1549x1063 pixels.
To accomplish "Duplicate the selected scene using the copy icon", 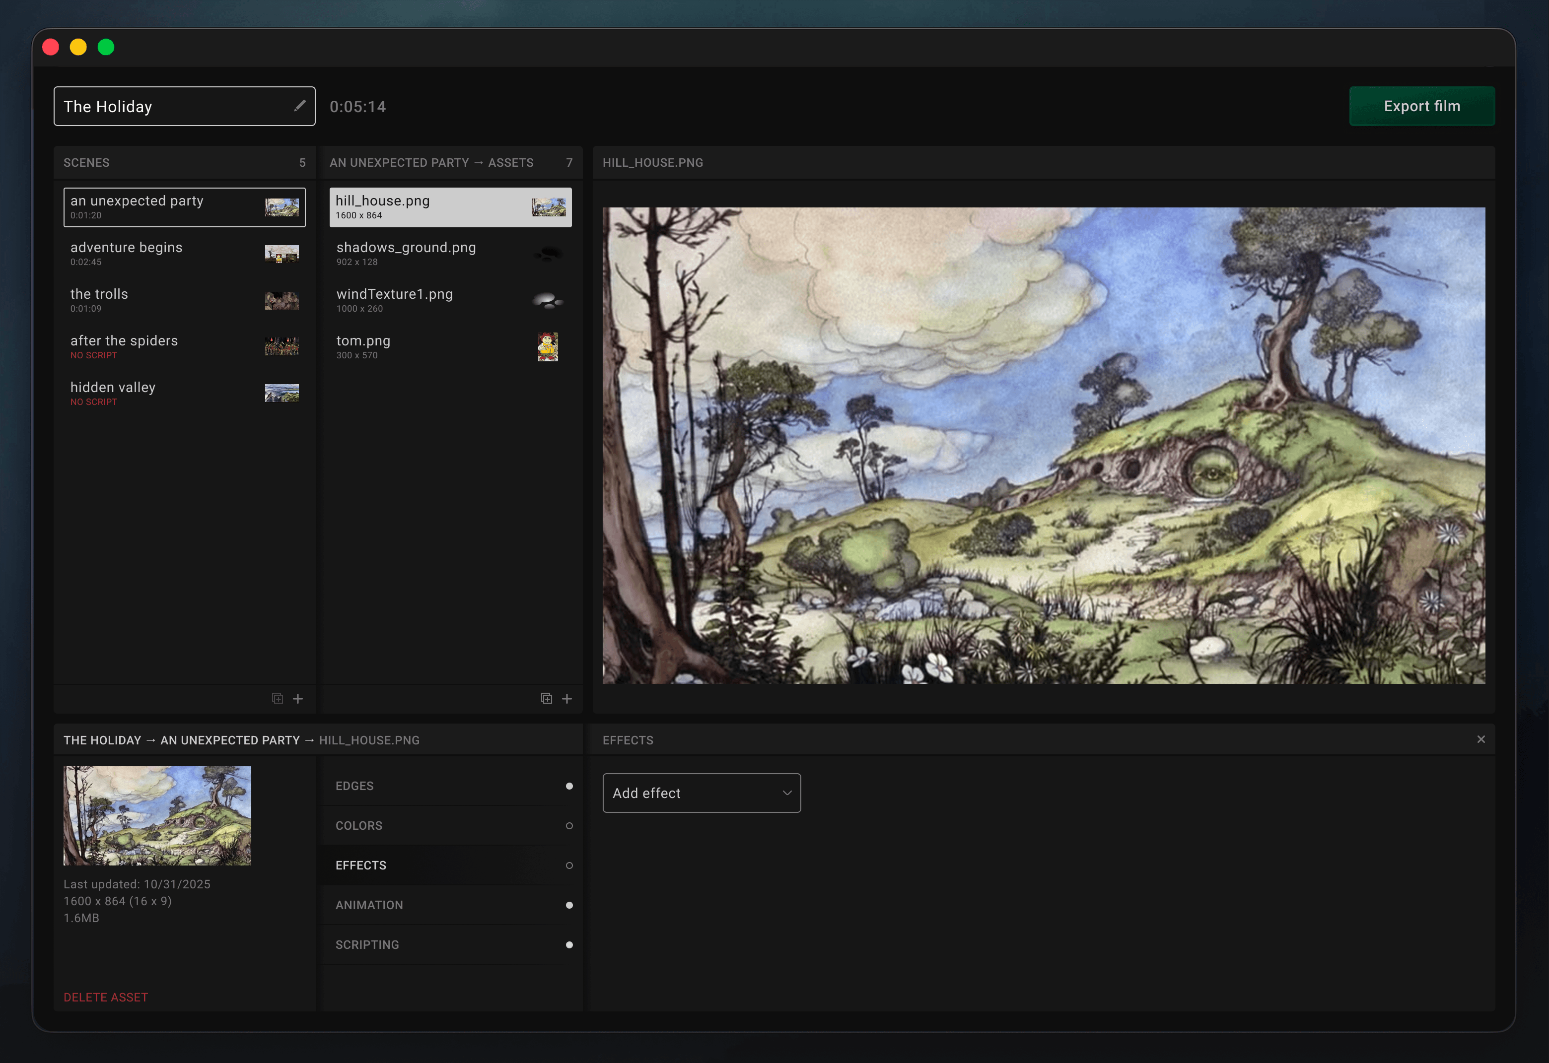I will coord(277,698).
